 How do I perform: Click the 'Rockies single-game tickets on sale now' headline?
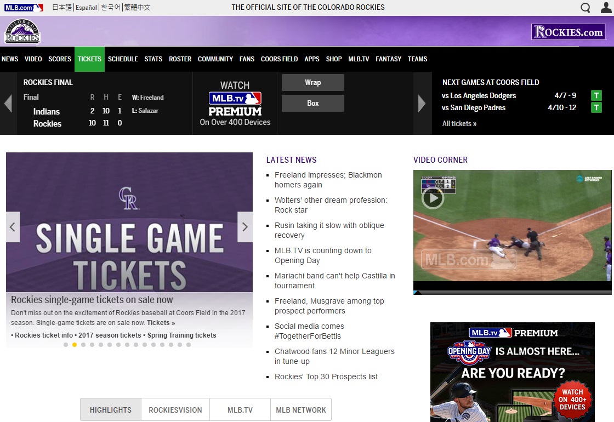[x=92, y=300]
